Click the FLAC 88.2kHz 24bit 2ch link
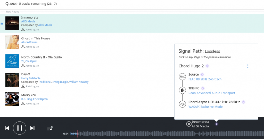The width and height of the screenshot is (264, 139). [205, 79]
